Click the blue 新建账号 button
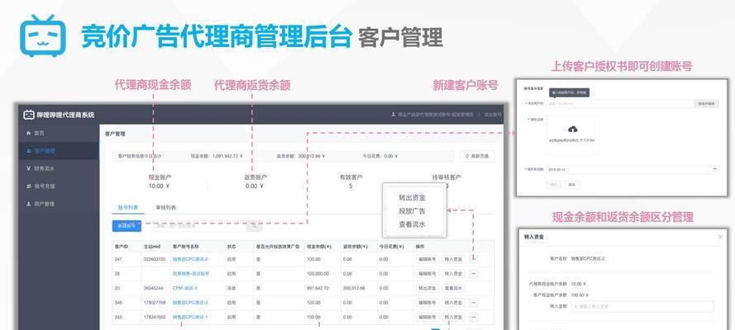The width and height of the screenshot is (735, 330). [126, 226]
